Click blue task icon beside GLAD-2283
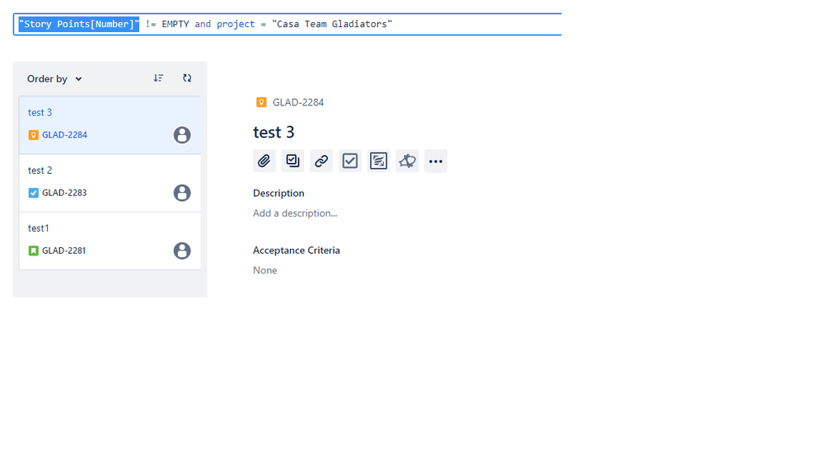This screenshot has height=463, width=823. pos(34,193)
